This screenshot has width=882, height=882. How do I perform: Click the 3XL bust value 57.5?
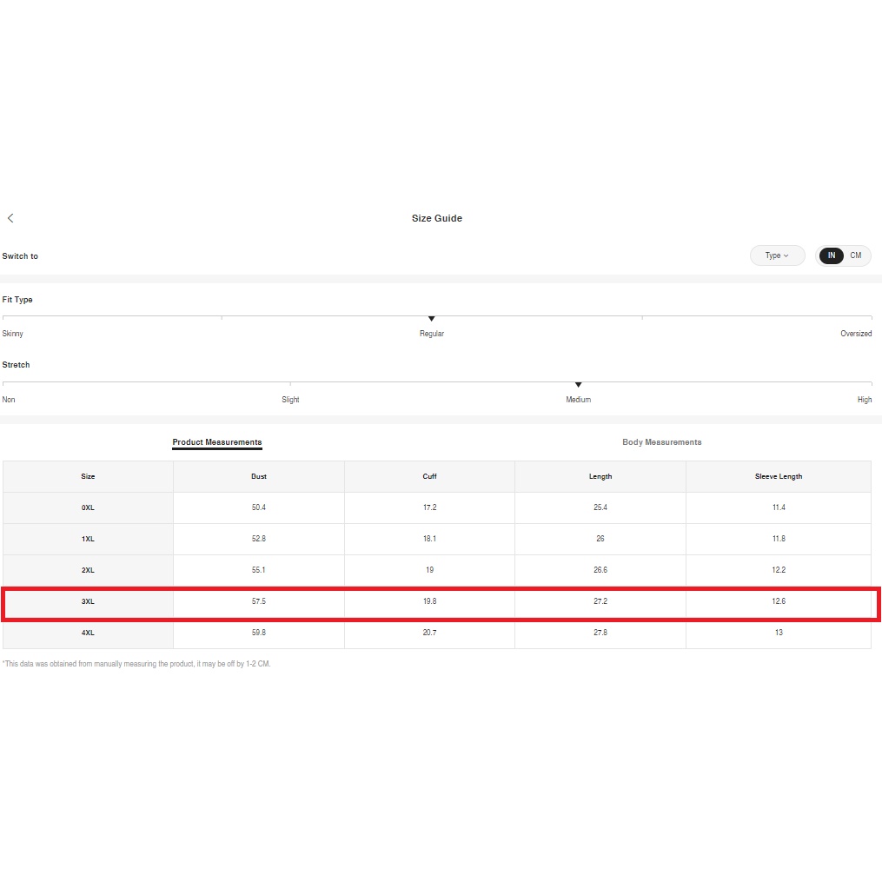coord(259,601)
